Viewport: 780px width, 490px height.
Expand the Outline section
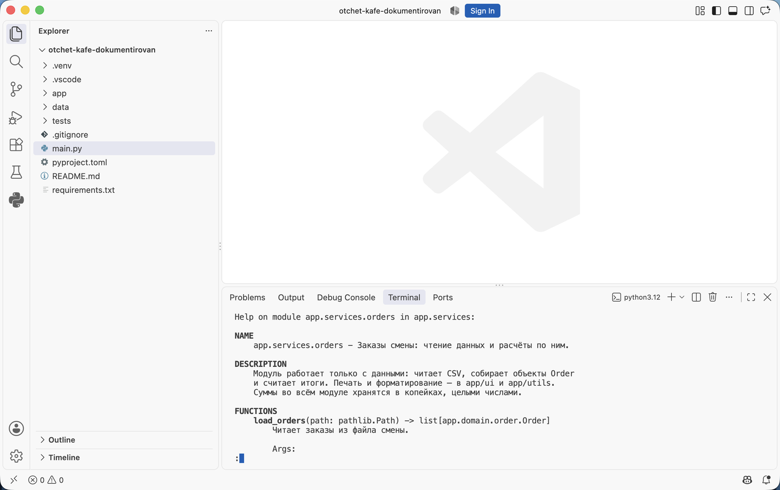[124, 440]
